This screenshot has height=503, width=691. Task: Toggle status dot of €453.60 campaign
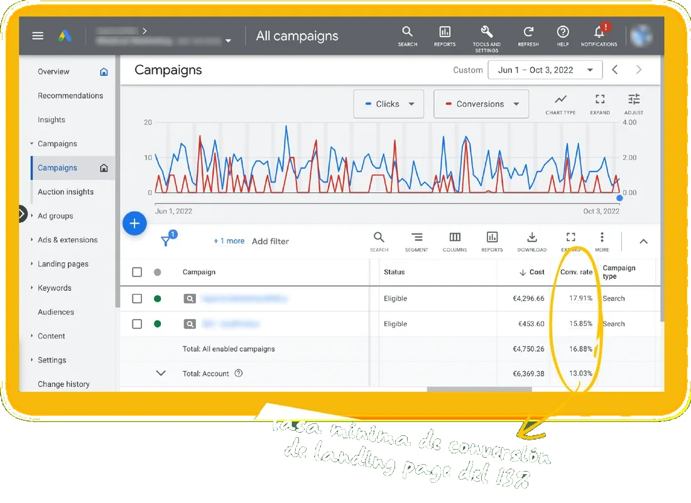157,324
